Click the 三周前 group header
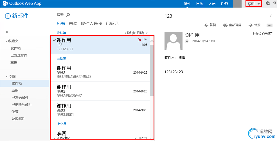Image resolution: width=277 pixels, height=141 pixels. pyautogui.click(x=62, y=58)
